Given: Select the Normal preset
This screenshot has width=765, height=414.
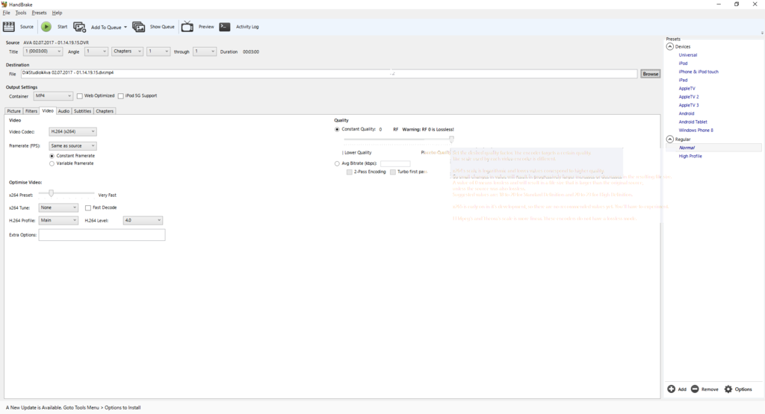Looking at the screenshot, I should (x=687, y=148).
